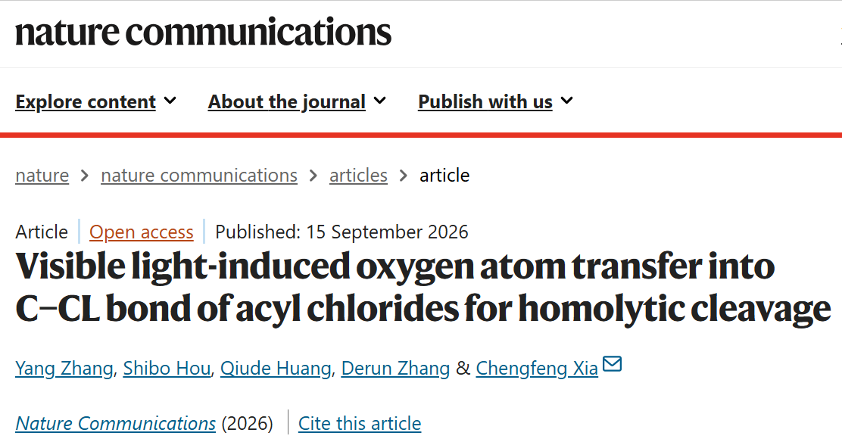Viewport: 842px width, 439px height.
Task: Expand the Publish with us chevron
Action: [x=566, y=101]
